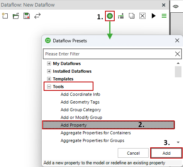Screen dimensions: 183x167
Task: Expand the Installed Dataflows node
Action: pos(49,71)
